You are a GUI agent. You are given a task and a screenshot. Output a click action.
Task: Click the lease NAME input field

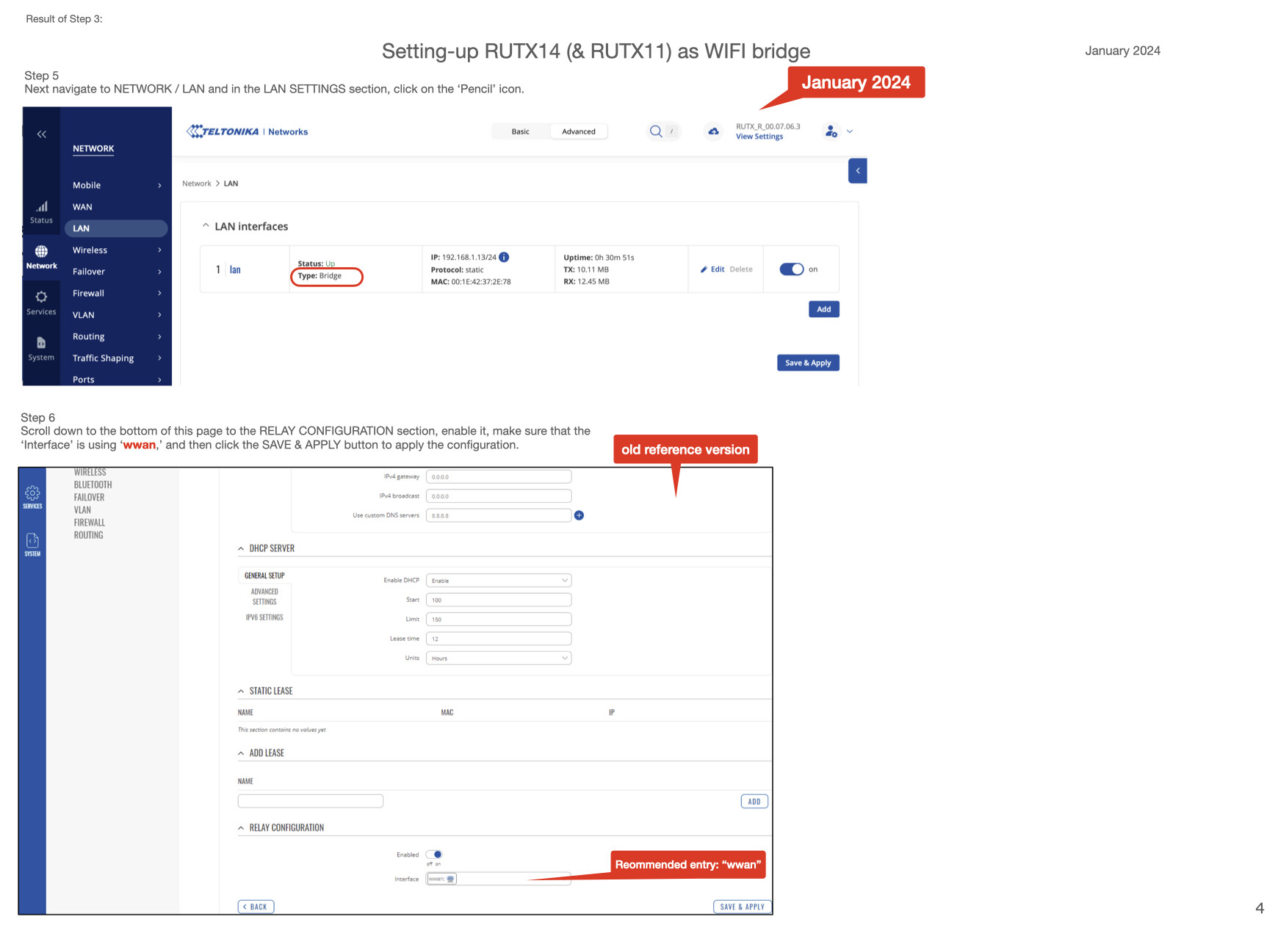[x=311, y=802]
